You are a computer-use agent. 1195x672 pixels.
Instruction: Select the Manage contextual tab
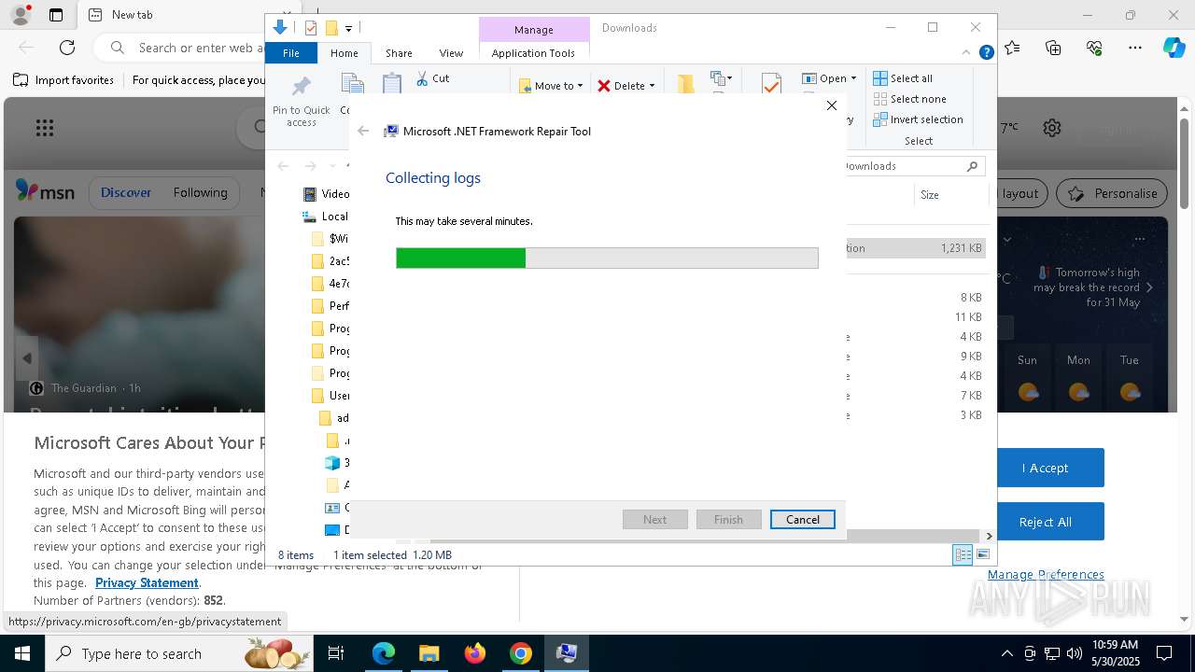[534, 30]
